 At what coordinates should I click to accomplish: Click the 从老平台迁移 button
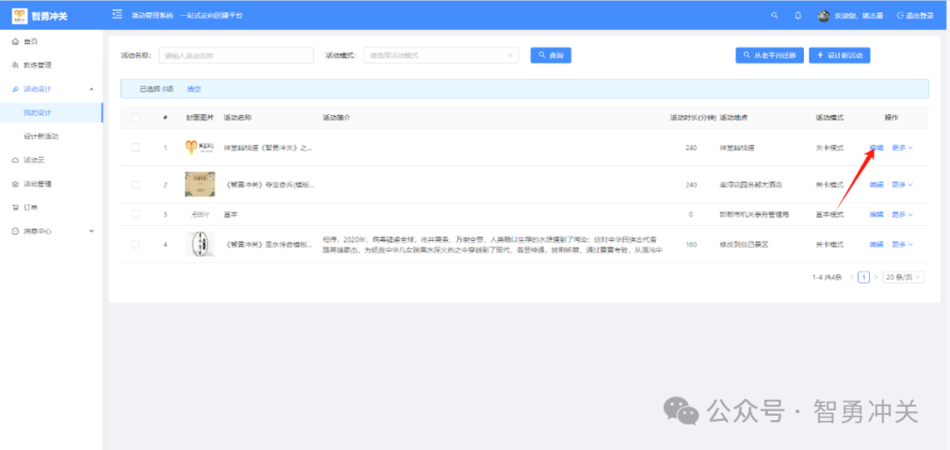click(x=770, y=55)
